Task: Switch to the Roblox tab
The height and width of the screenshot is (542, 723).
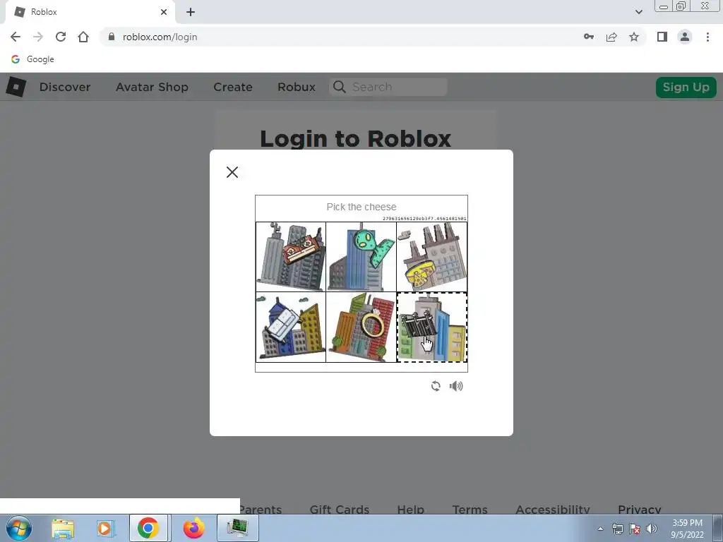Action: pos(90,12)
